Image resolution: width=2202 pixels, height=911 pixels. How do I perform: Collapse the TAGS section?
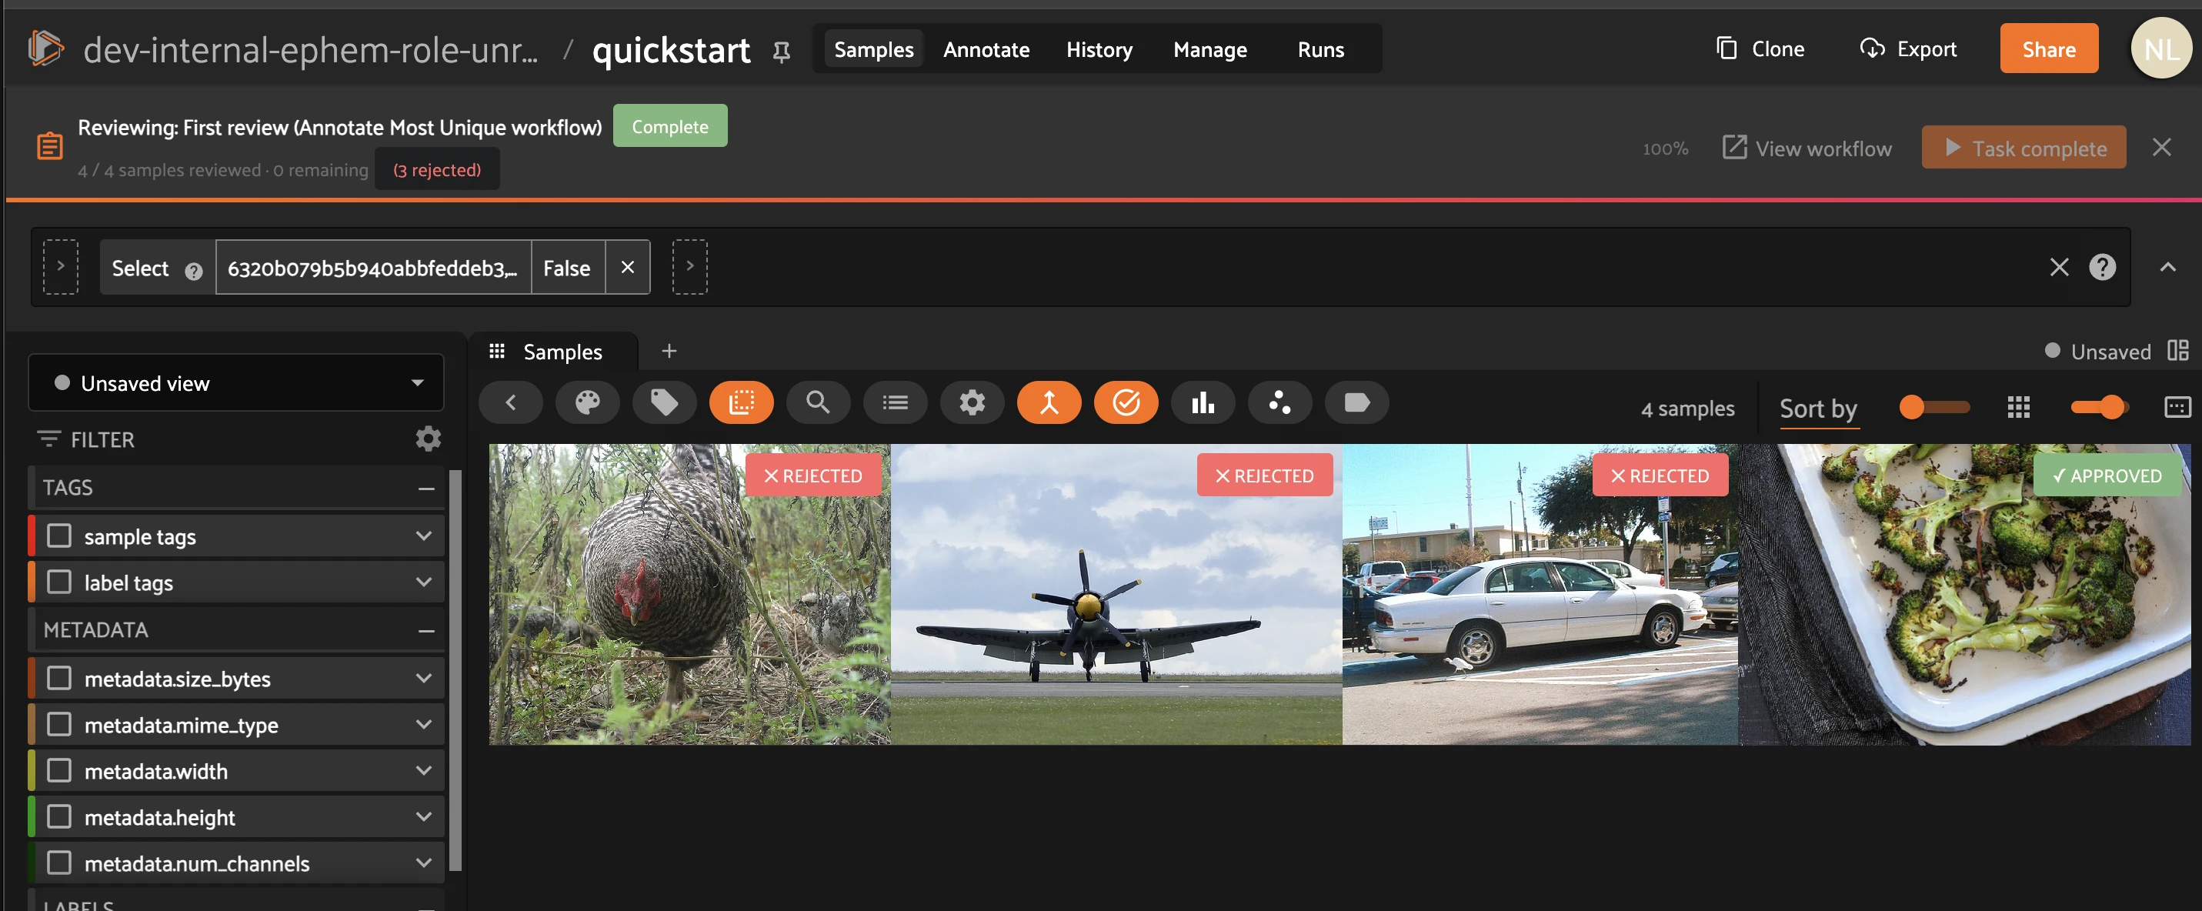point(426,488)
